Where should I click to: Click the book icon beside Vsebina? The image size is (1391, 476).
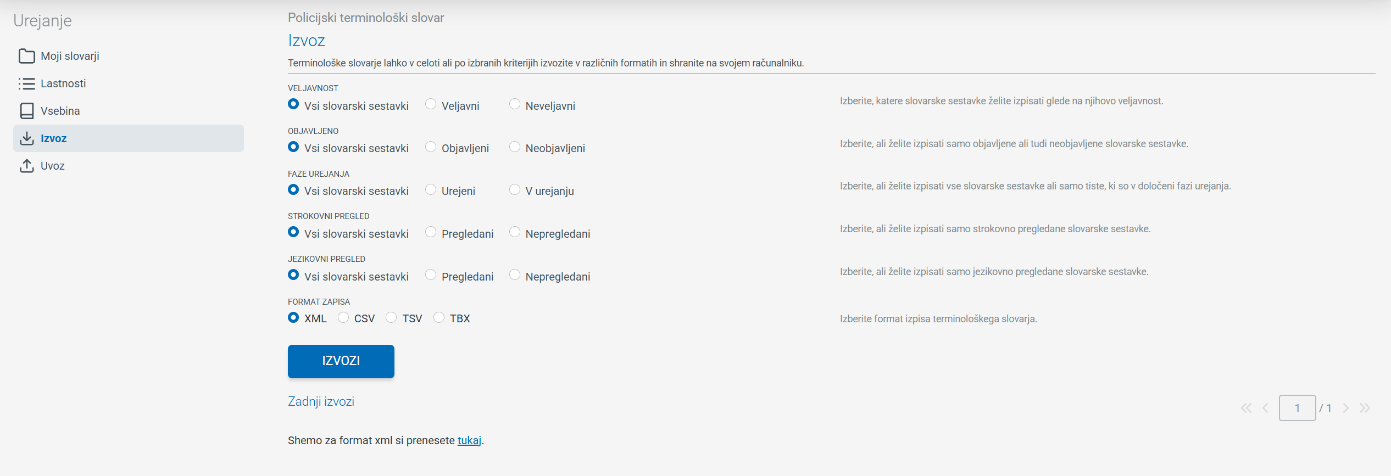[x=26, y=111]
